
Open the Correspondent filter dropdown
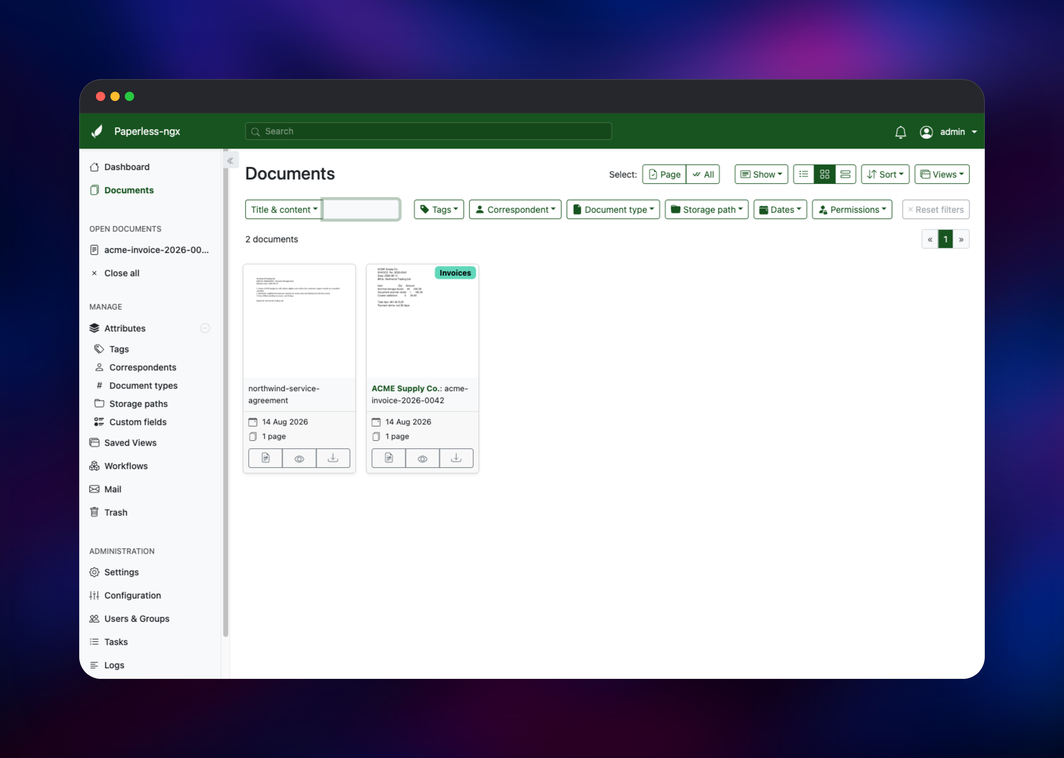click(515, 210)
